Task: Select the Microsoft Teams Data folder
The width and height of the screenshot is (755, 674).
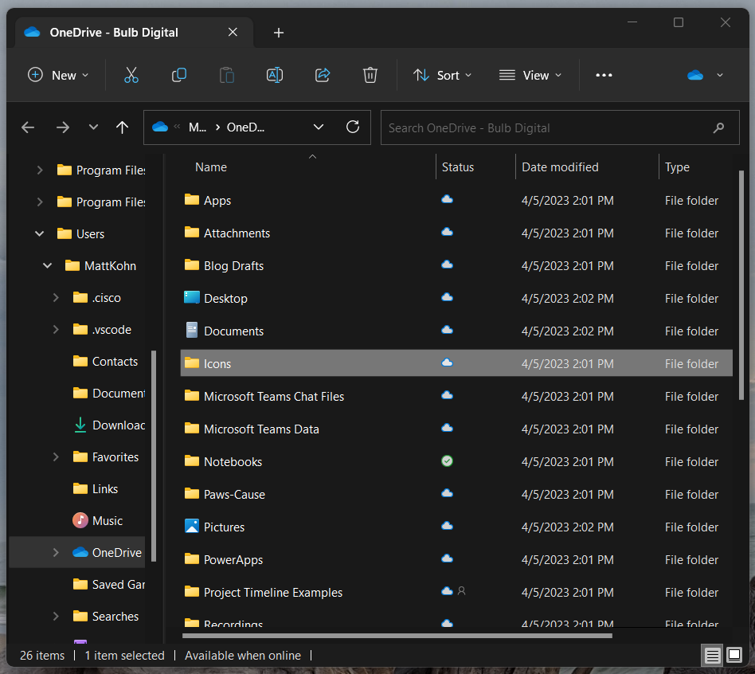Action: pos(456,429)
